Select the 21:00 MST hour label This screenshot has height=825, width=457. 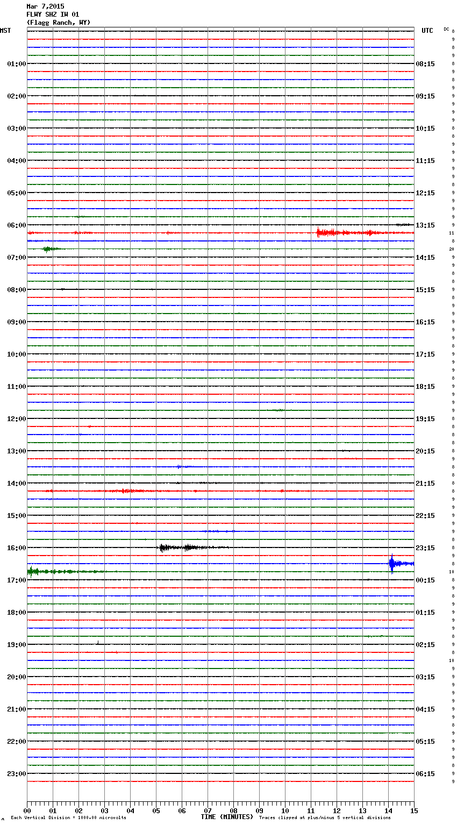[x=17, y=709]
